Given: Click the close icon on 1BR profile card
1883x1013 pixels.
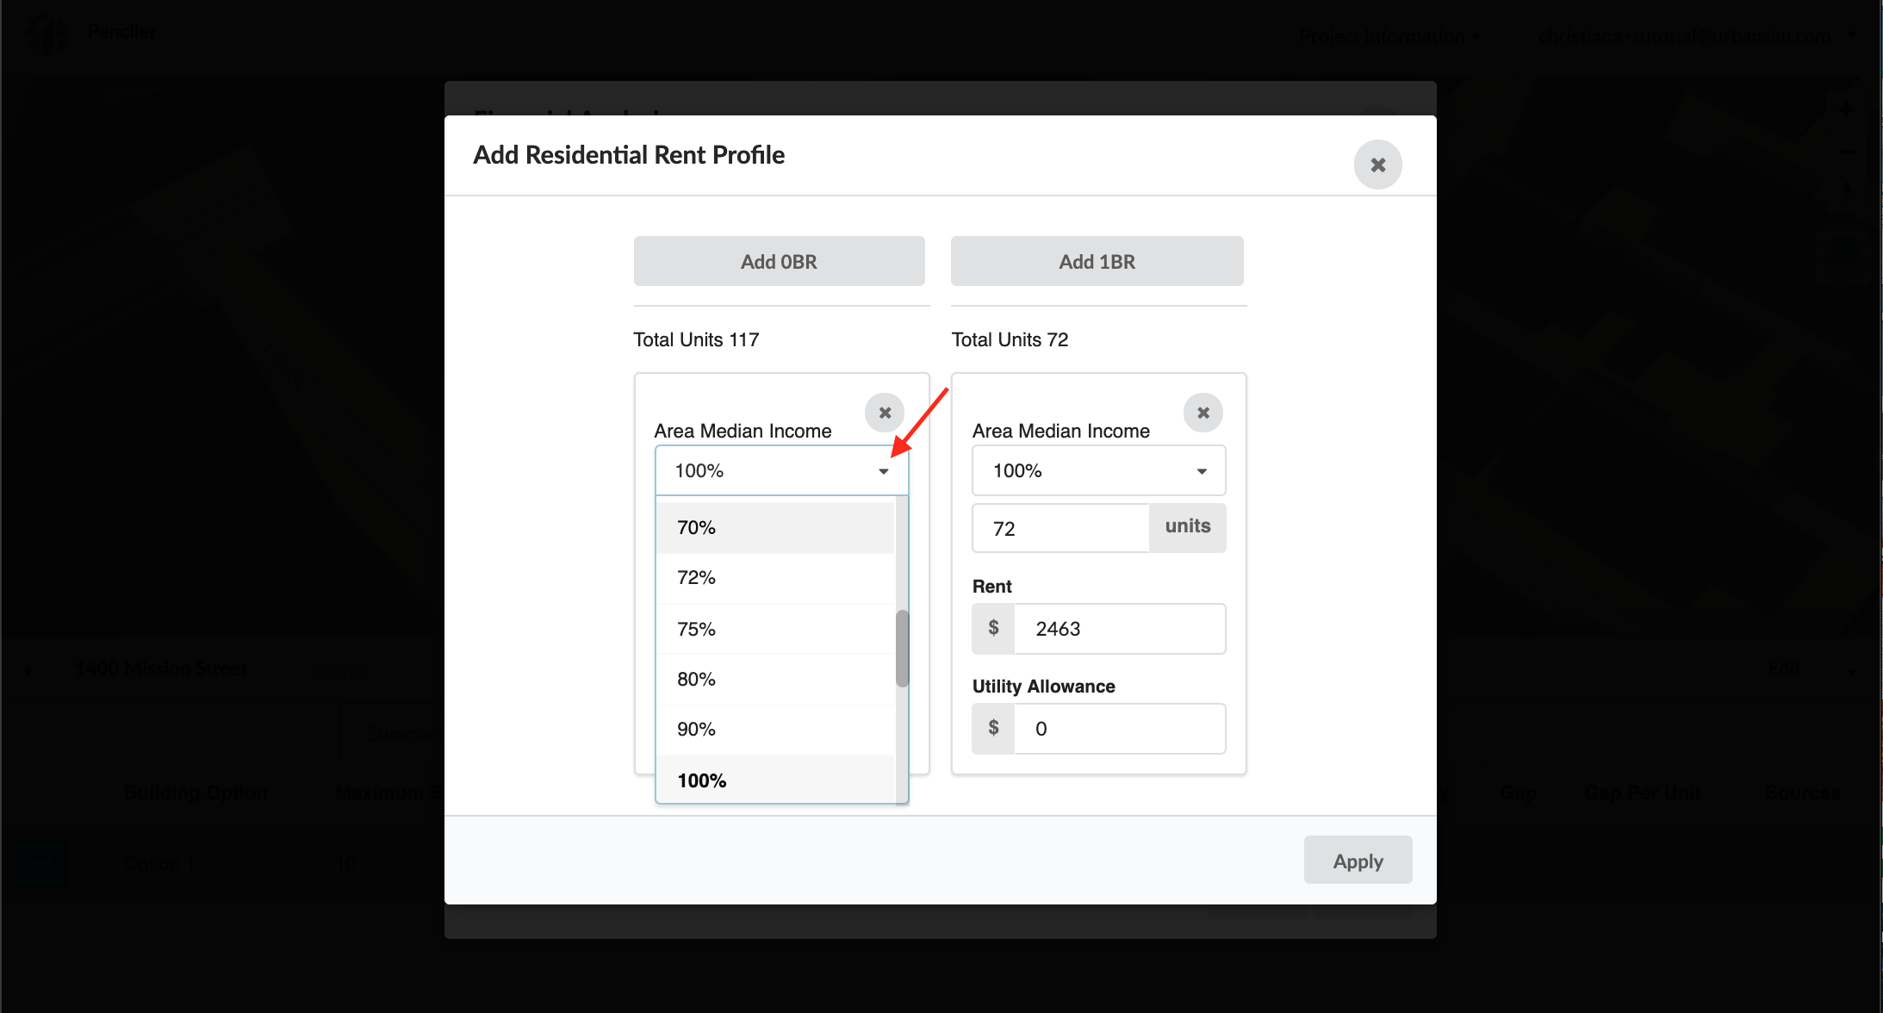Looking at the screenshot, I should (1203, 413).
